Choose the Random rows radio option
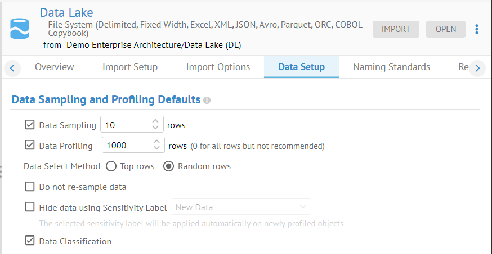 [x=168, y=166]
